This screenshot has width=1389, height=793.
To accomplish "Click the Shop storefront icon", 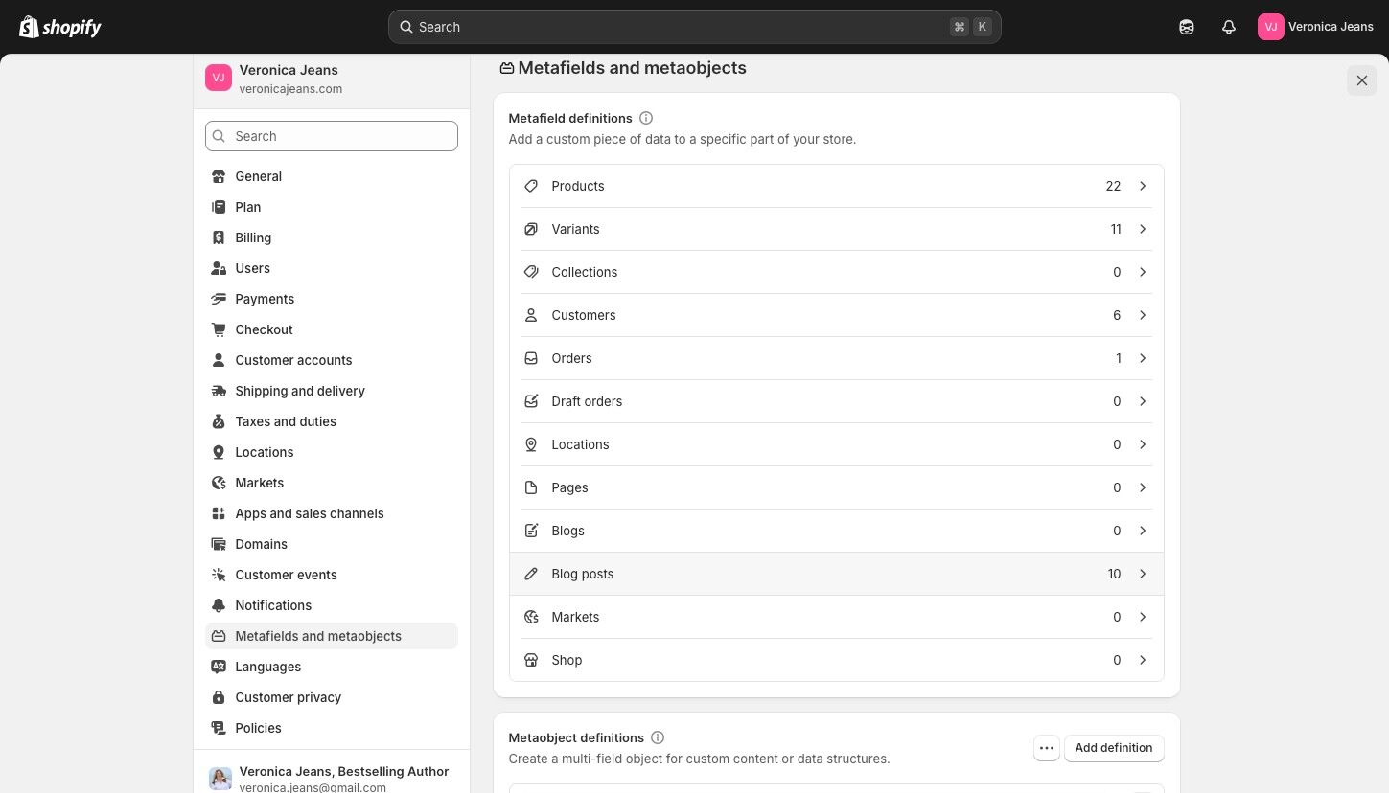I will click(531, 660).
